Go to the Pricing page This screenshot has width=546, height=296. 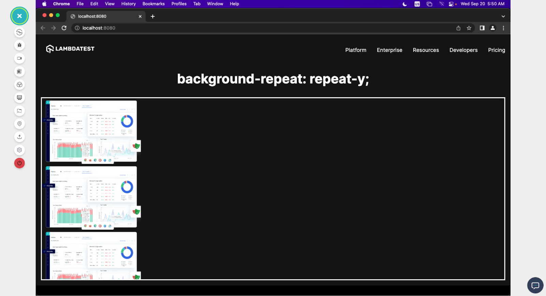[497, 50]
